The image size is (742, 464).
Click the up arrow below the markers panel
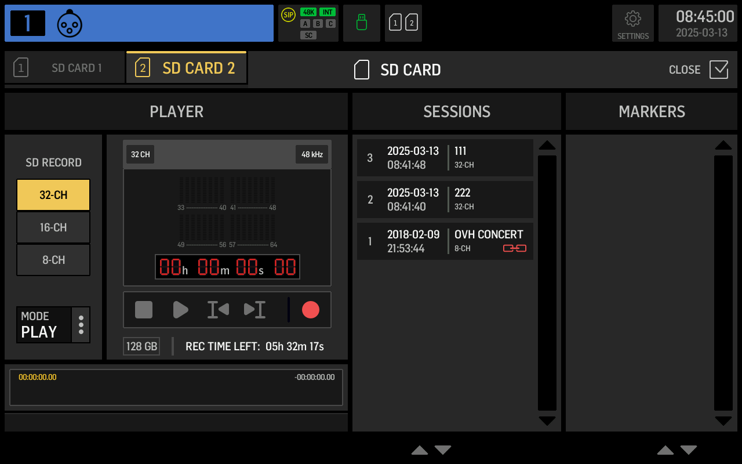pos(665,450)
